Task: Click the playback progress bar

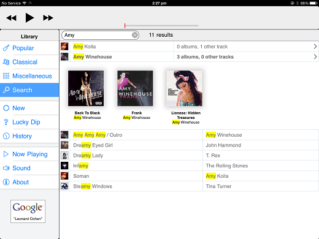Action: click(x=161, y=26)
